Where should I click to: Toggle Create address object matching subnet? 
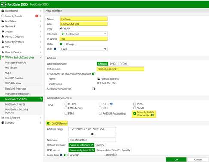(94, 74)
